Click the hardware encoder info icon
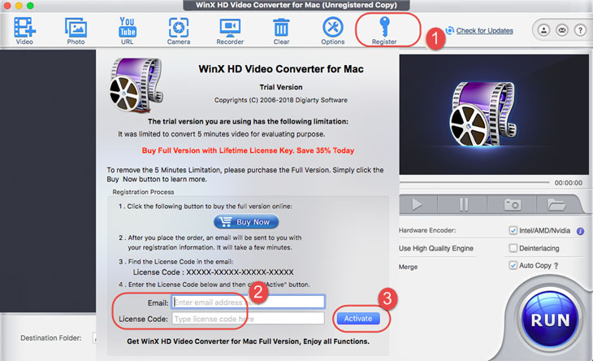593x361 pixels. pyautogui.click(x=580, y=231)
